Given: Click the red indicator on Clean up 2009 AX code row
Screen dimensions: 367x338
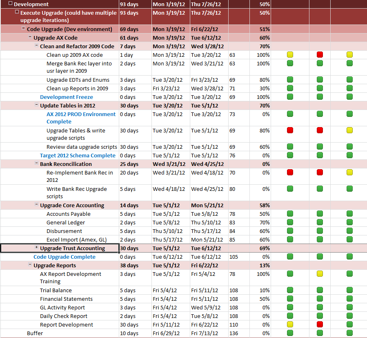Looking at the screenshot, I should click(x=320, y=55).
